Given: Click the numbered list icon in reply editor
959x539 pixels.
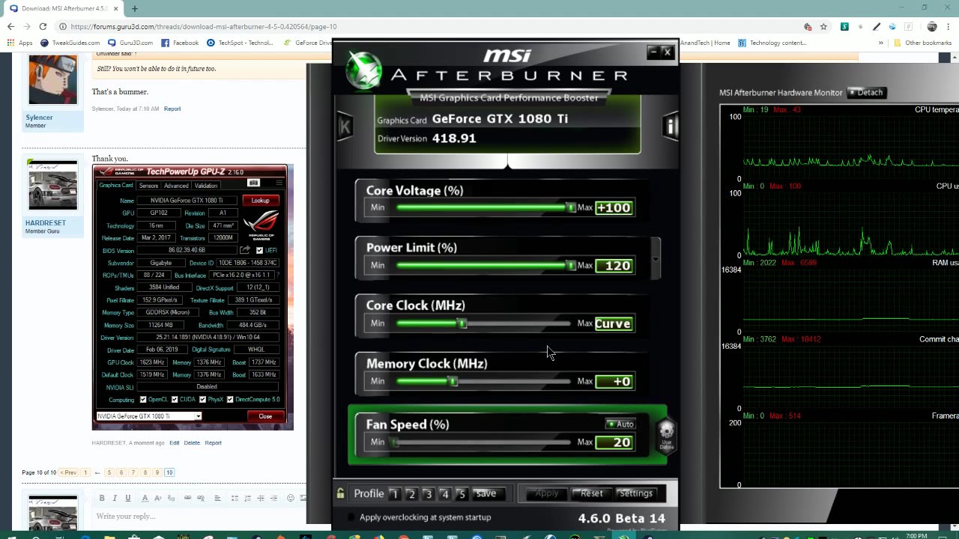Looking at the screenshot, I should click(x=247, y=498).
